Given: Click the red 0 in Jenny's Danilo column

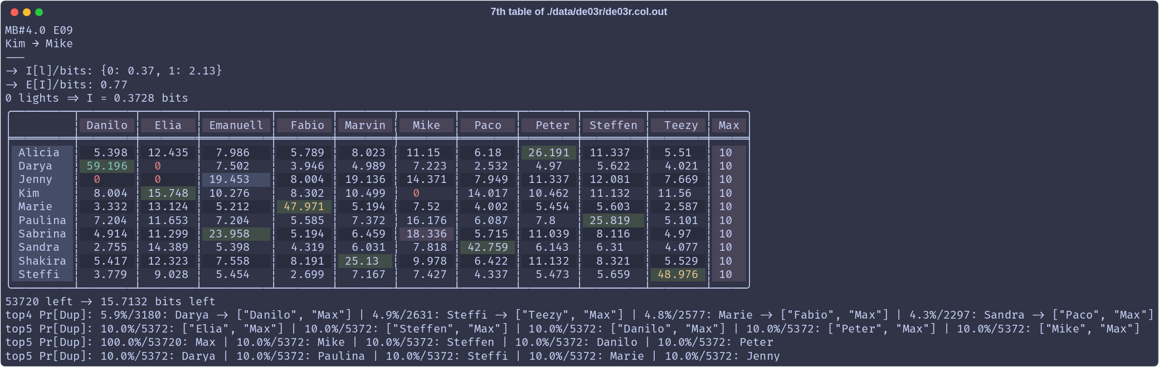Looking at the screenshot, I should pos(97,180).
